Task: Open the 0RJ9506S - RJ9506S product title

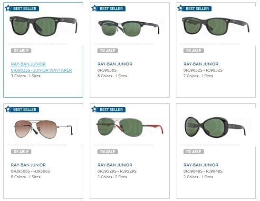Action: click(x=30, y=171)
